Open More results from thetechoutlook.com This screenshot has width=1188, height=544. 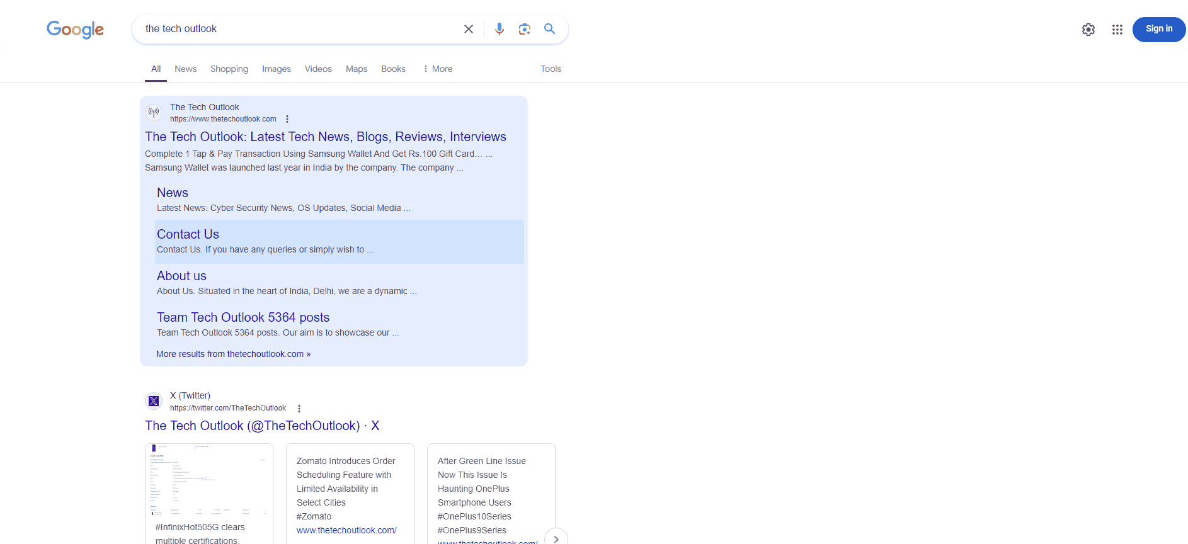click(x=233, y=354)
